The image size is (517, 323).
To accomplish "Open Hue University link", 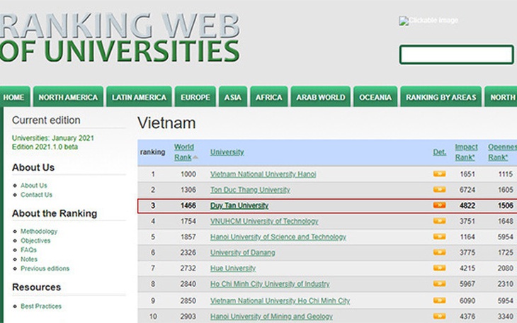I will [233, 268].
